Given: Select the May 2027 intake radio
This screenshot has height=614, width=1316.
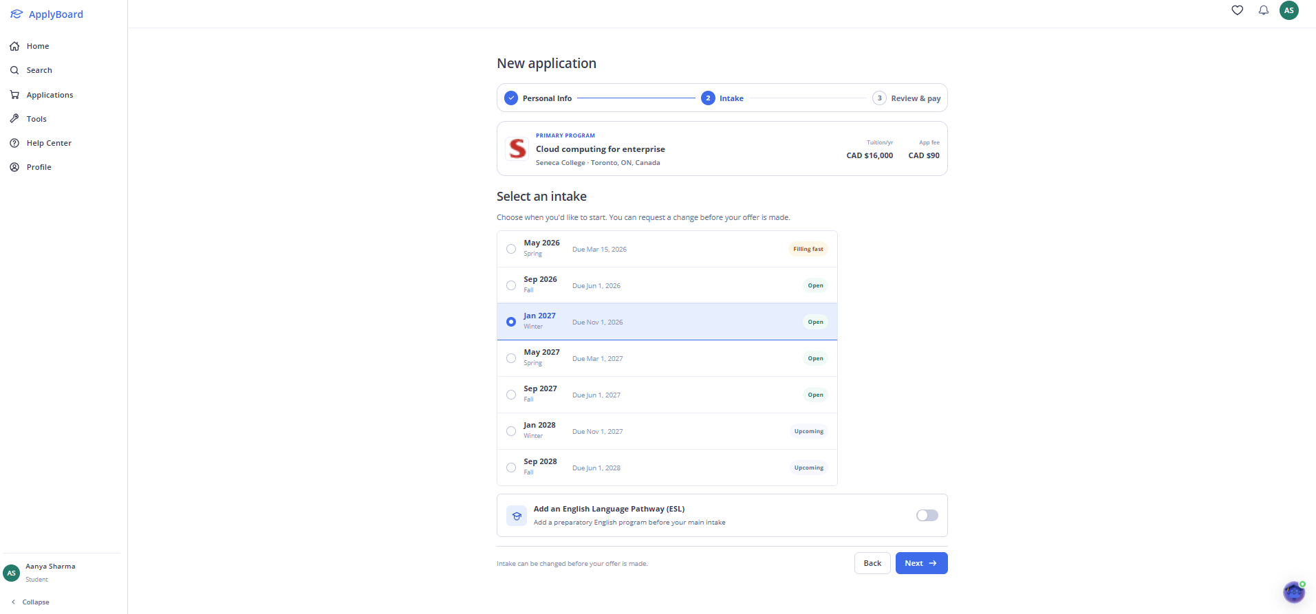Looking at the screenshot, I should 511,358.
